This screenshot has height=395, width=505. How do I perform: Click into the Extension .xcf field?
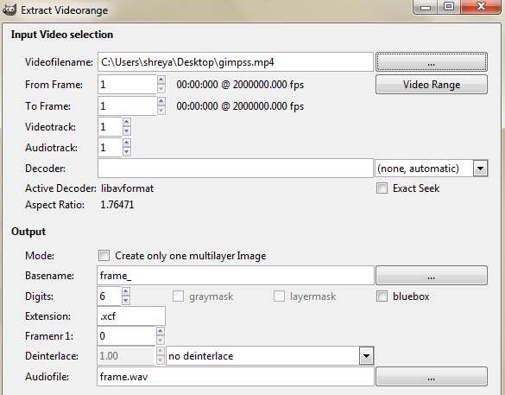coord(131,316)
